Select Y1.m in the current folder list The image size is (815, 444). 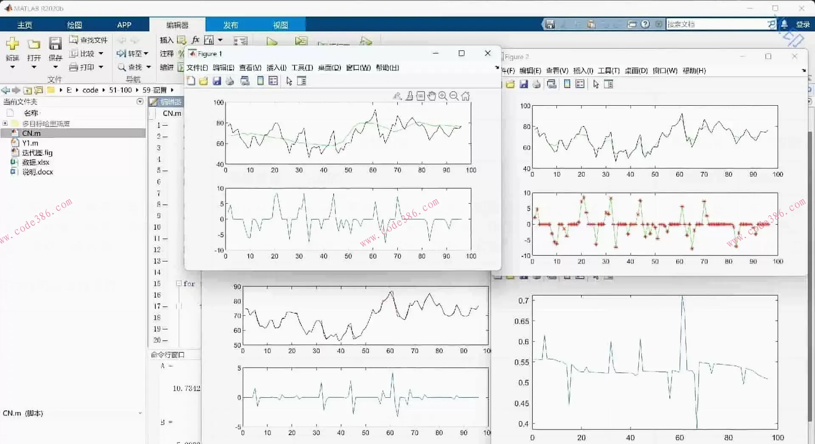[30, 143]
